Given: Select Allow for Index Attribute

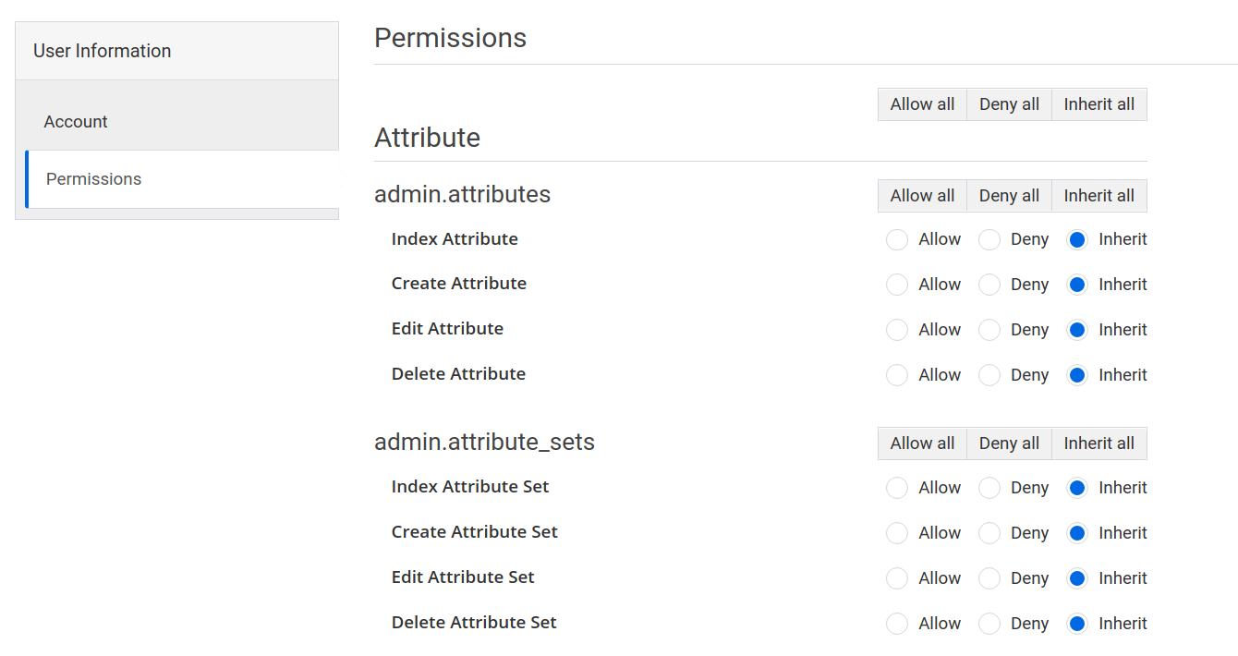Looking at the screenshot, I should point(896,239).
